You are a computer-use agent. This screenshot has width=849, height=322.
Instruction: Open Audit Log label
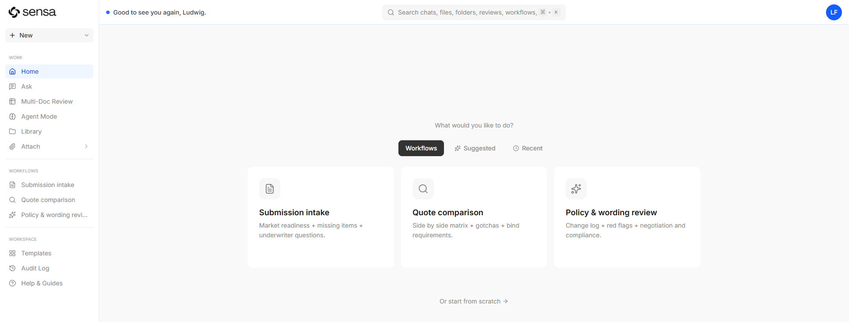35,268
